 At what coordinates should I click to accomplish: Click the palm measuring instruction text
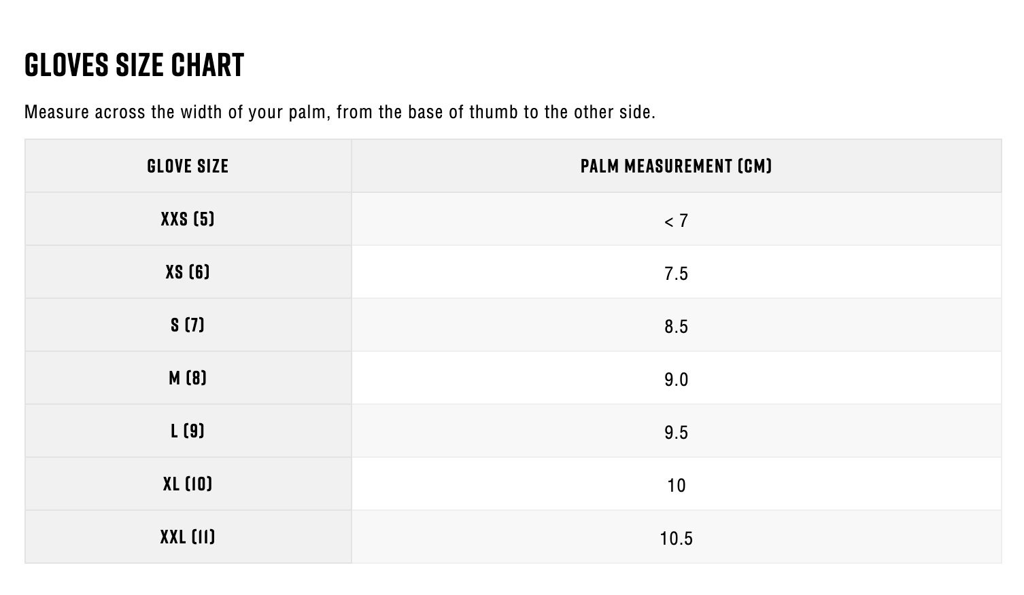pyautogui.click(x=339, y=112)
